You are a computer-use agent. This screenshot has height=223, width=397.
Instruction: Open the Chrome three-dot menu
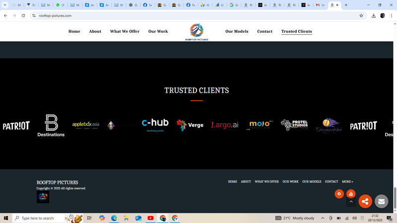392,16
